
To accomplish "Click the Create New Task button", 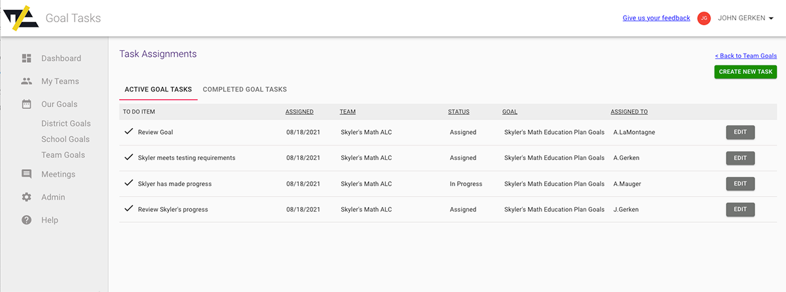I will 745,72.
